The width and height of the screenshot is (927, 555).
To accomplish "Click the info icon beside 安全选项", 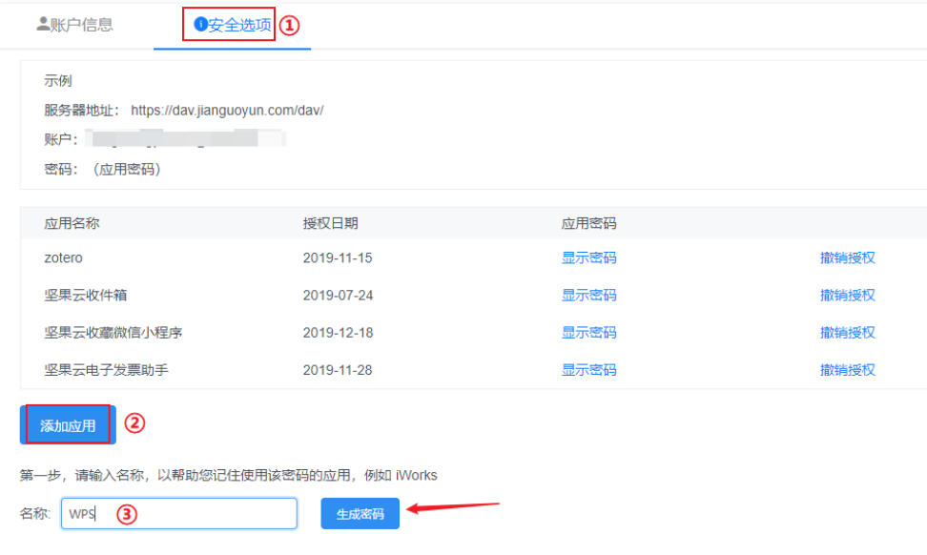I will (200, 24).
